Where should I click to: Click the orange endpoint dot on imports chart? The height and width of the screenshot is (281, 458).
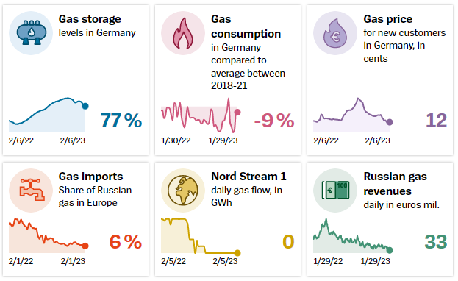(x=85, y=246)
